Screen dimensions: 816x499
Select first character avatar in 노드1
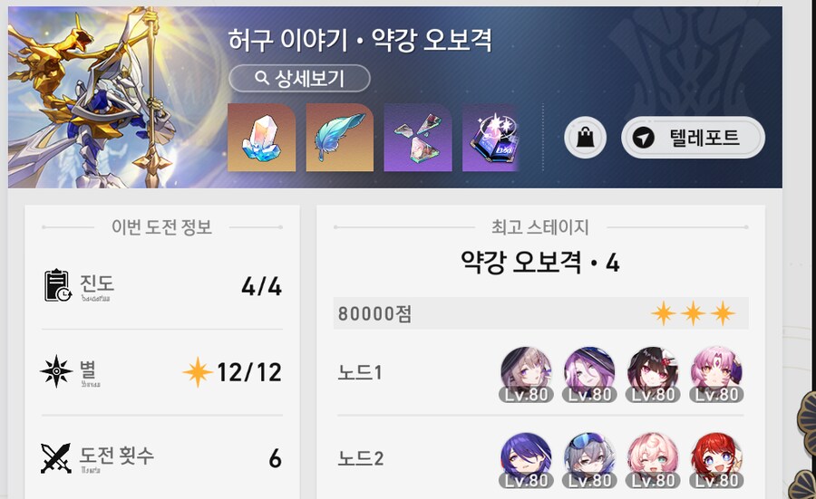click(526, 375)
